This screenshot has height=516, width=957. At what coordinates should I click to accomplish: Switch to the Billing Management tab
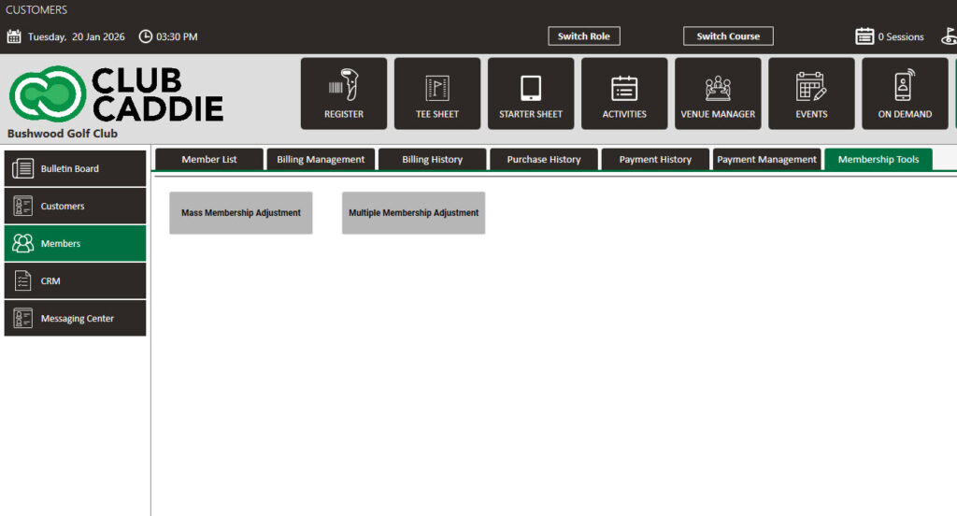pyautogui.click(x=321, y=160)
